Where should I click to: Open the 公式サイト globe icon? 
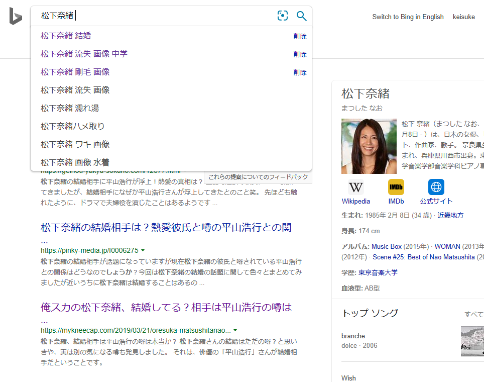click(x=436, y=187)
